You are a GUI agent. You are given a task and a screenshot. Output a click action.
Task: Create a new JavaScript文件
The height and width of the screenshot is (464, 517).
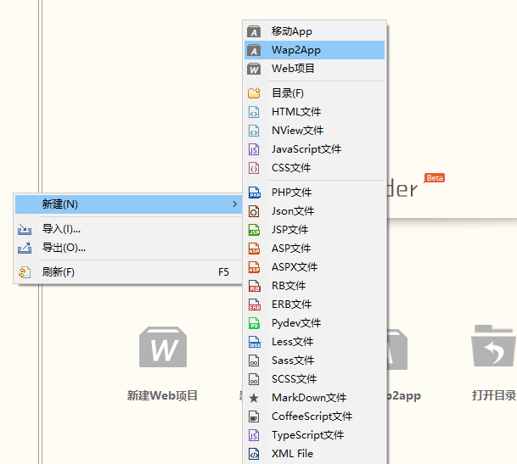click(x=315, y=149)
